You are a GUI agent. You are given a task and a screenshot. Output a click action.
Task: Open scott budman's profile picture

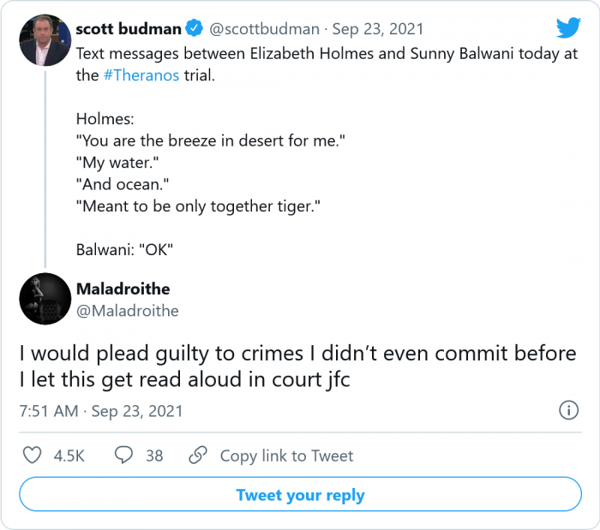pyautogui.click(x=44, y=40)
